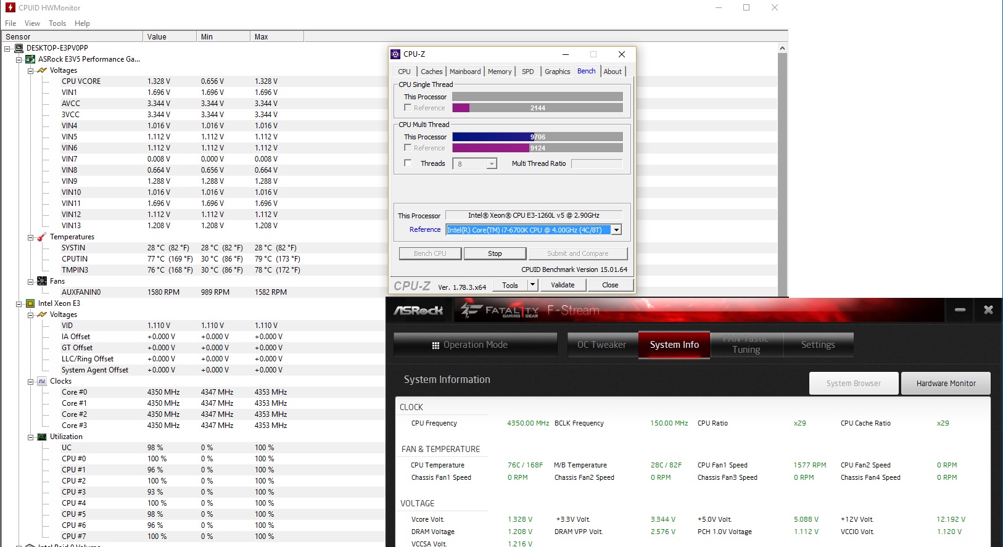Viewport: 1003px width, 547px height.
Task: Click the ASRock E3V5 motherboard icon
Action: 30,59
